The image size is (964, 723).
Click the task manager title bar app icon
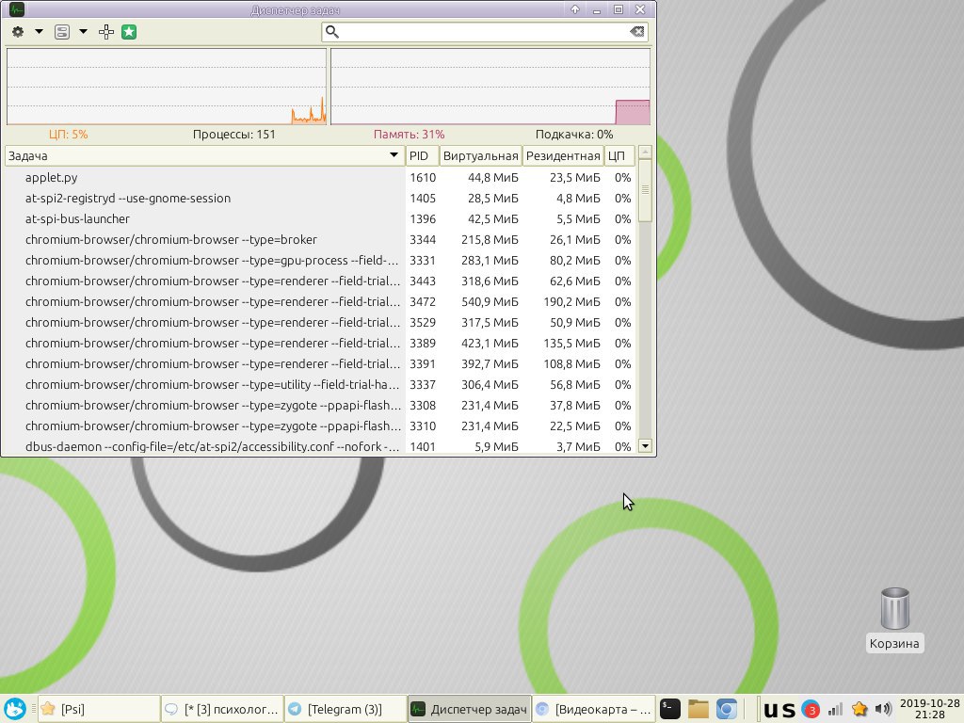pos(17,9)
